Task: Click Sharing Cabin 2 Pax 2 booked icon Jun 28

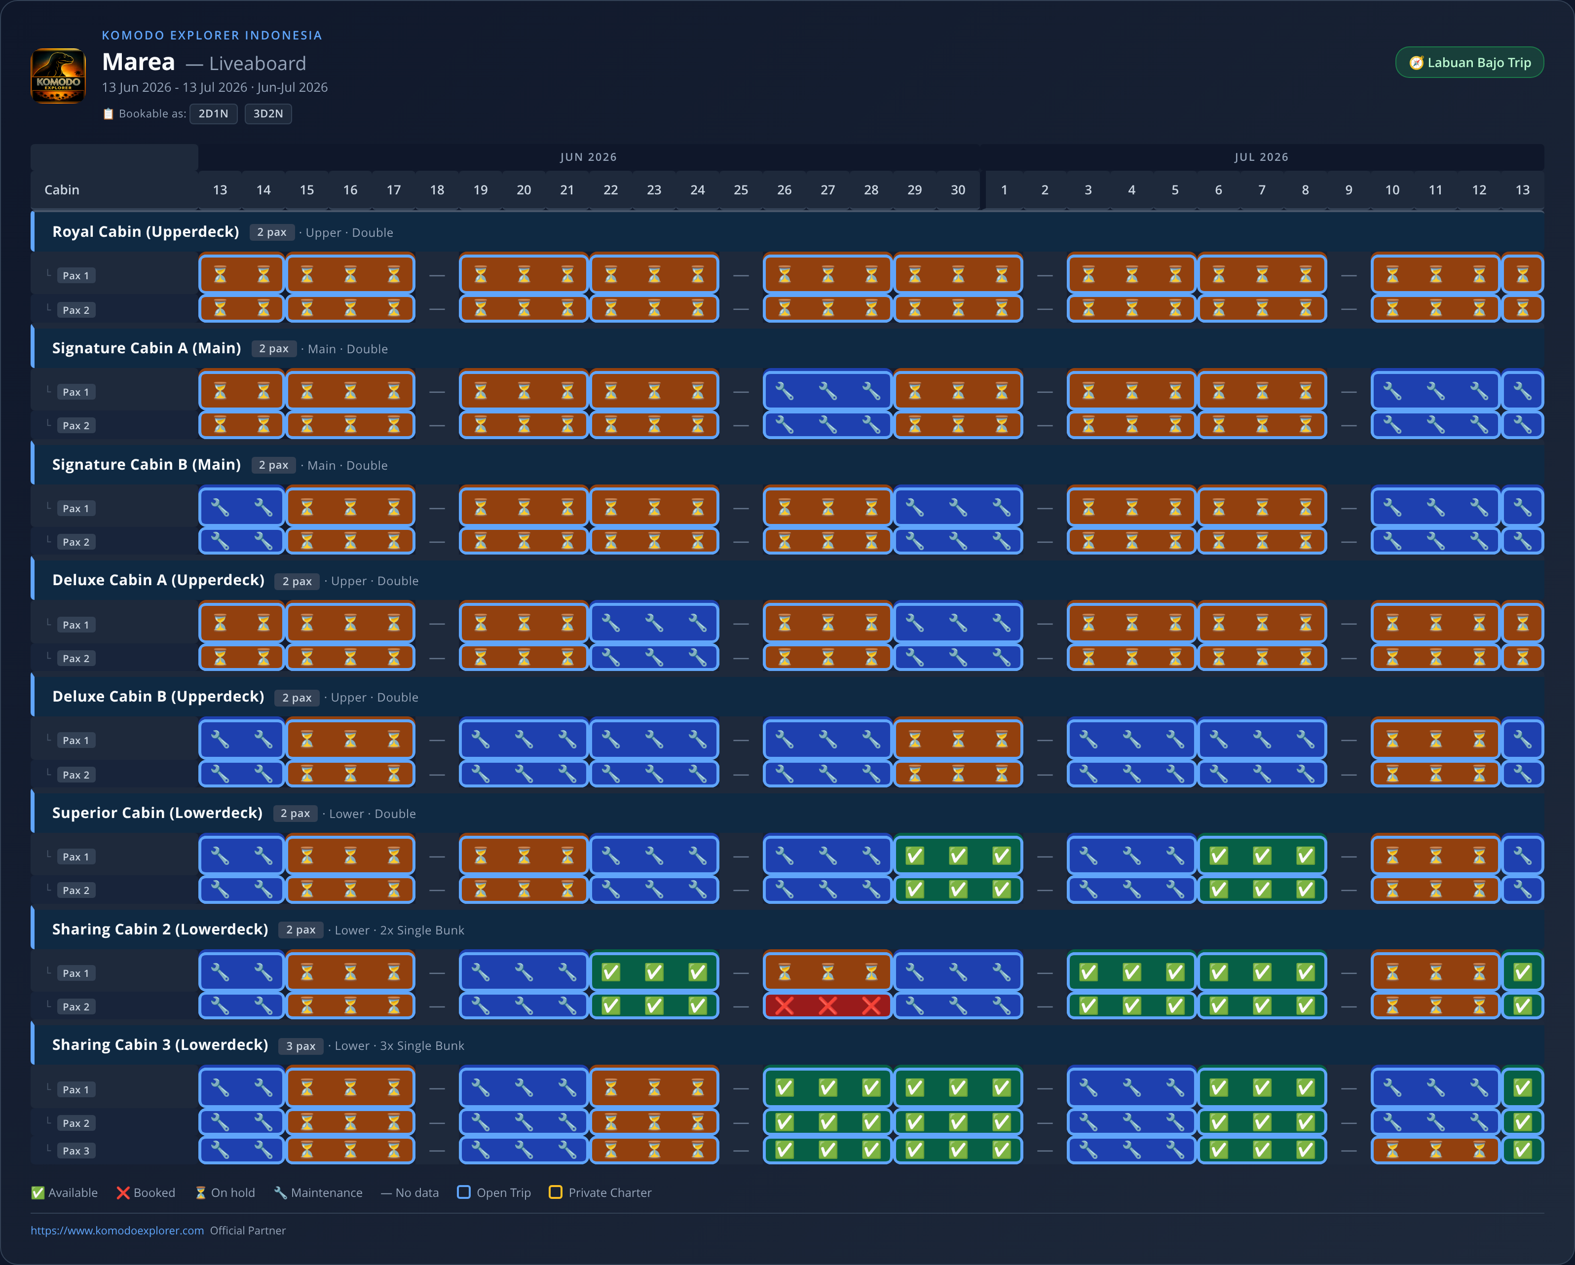Action: tap(871, 1006)
